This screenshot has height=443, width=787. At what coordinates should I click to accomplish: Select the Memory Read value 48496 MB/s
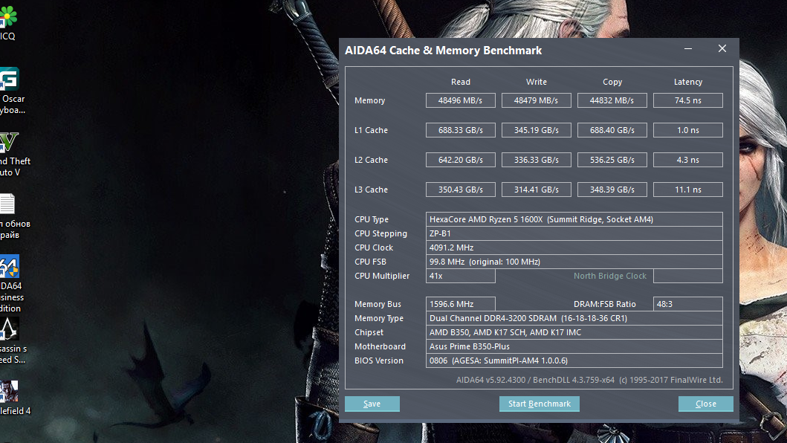(x=460, y=100)
